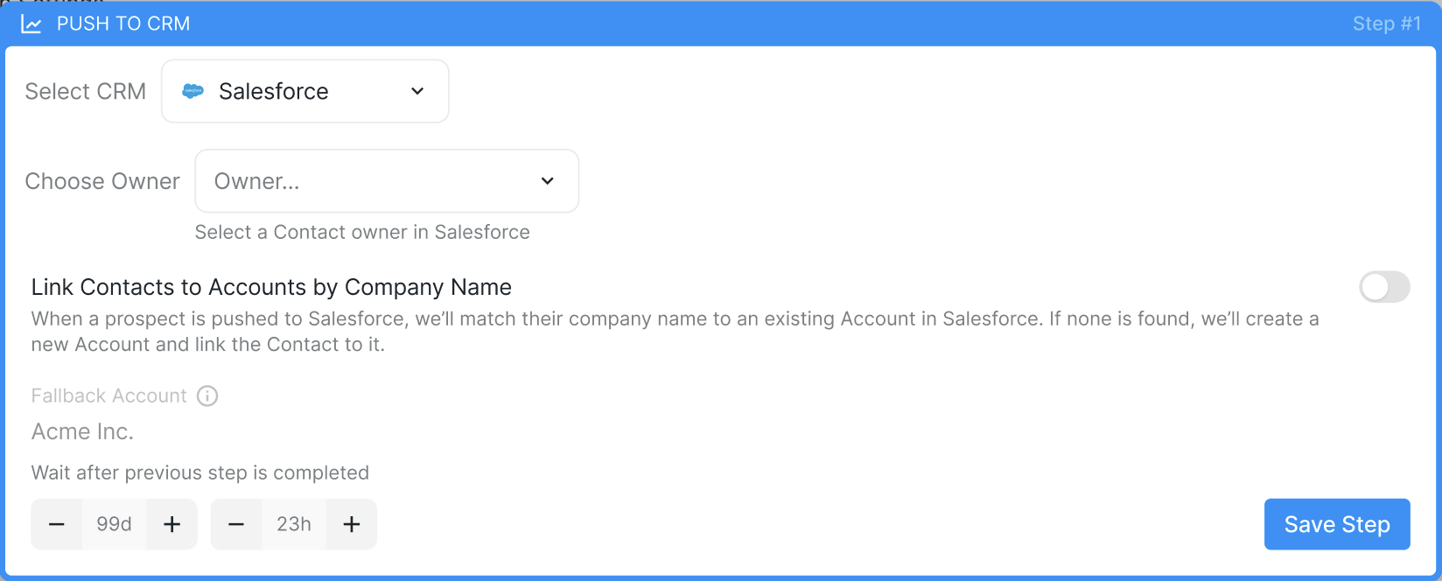Screen dimensions: 1442x581
Task: Click the Step #1 label
Action: [x=1386, y=24]
